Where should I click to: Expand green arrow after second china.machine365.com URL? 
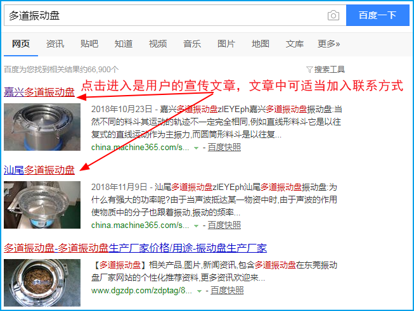(196, 225)
